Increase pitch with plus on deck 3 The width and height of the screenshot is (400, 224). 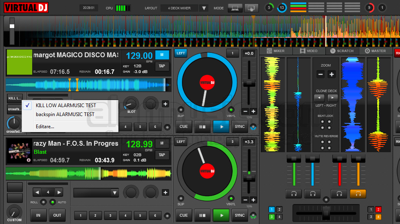(x=253, y=200)
